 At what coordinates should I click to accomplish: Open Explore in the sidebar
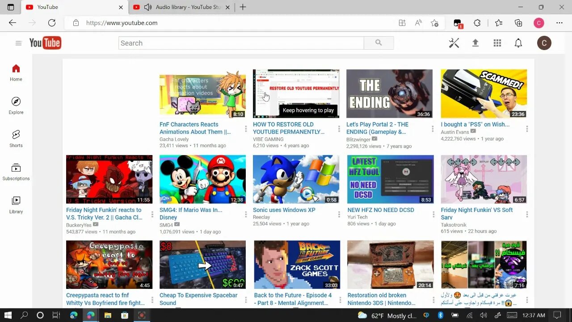tap(16, 106)
